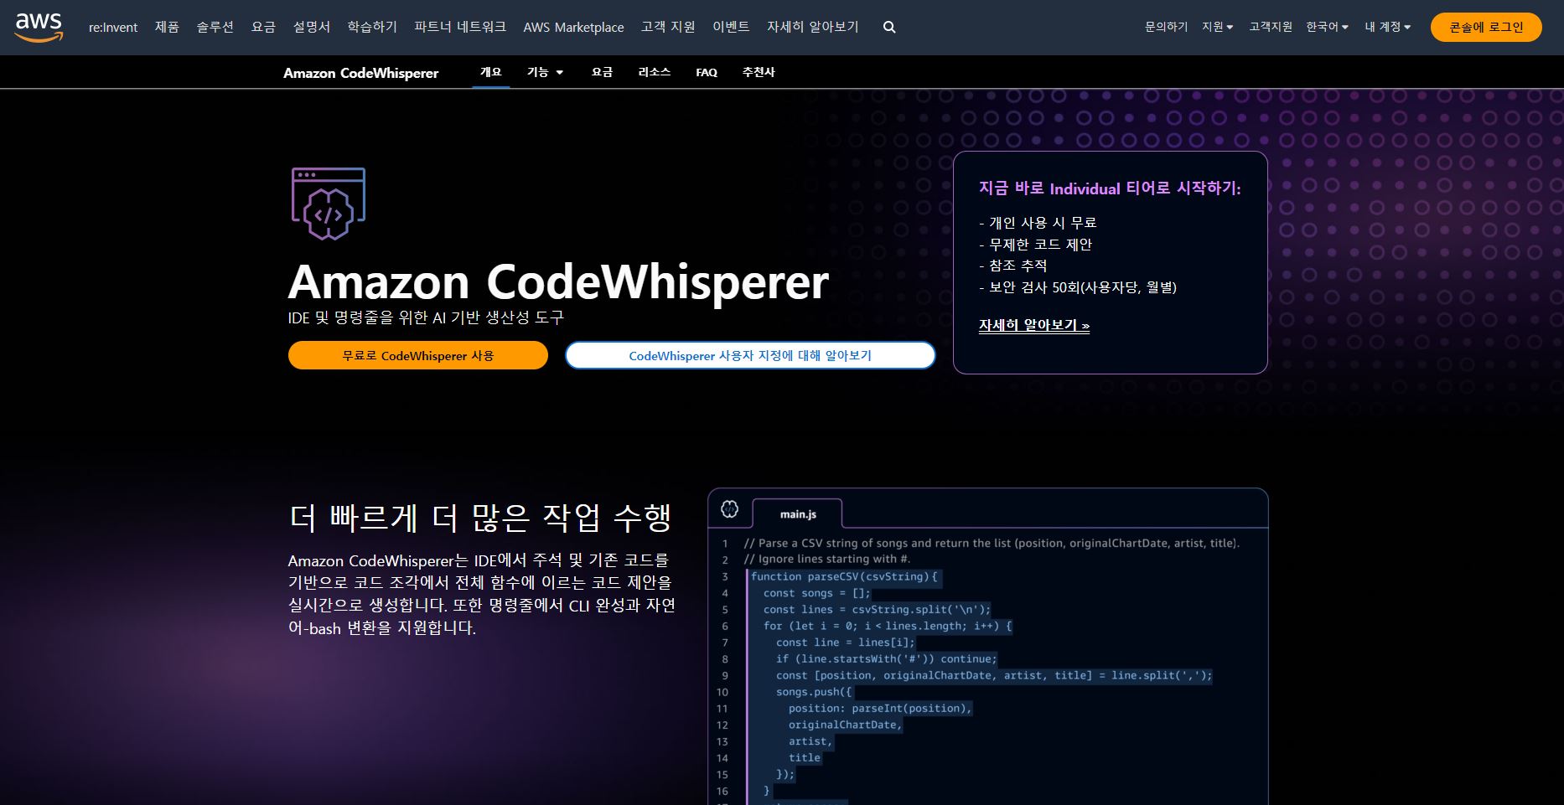Open the 지원 dropdown in header
Screen dimensions: 1564x805
(x=1217, y=27)
